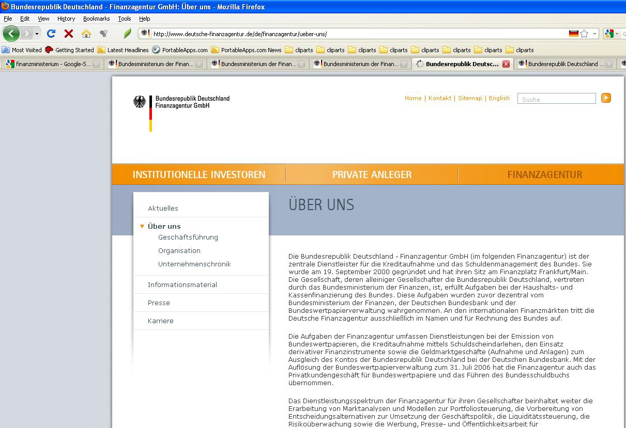The width and height of the screenshot is (626, 428).
Task: Open the Bookmarks menu
Action: click(x=96, y=19)
